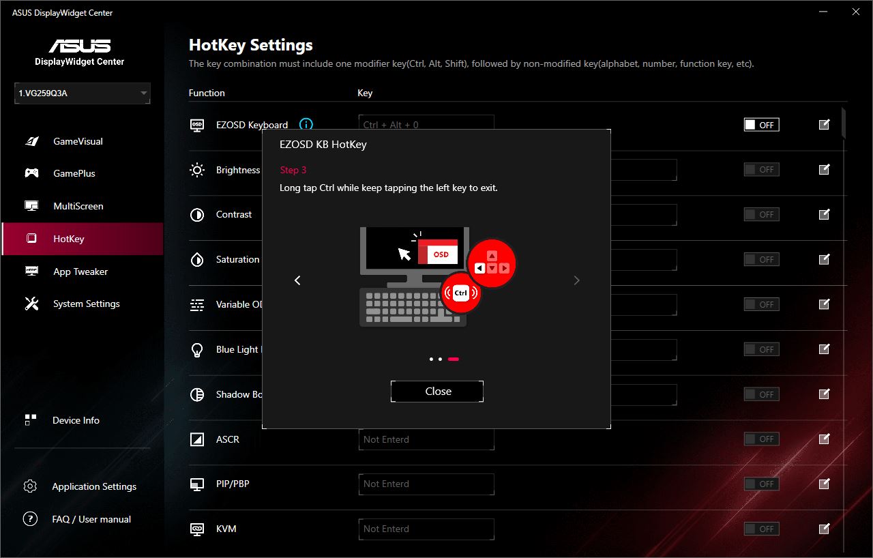Open FAQ / User manual
Image resolution: width=873 pixels, height=558 pixels.
(91, 519)
